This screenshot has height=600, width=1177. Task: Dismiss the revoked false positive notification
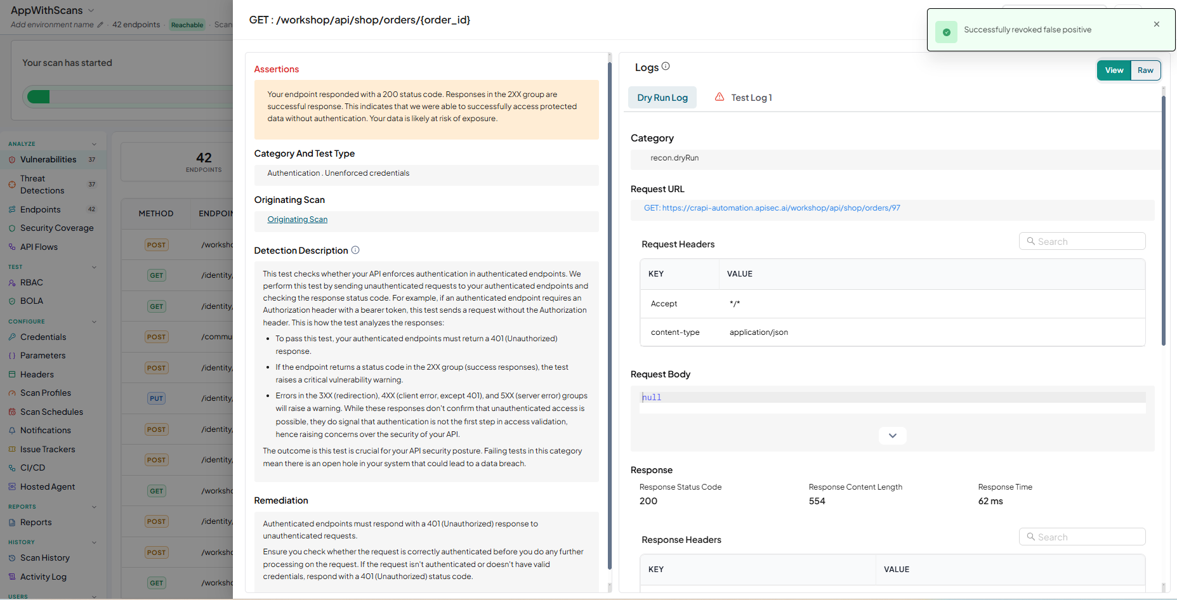point(1157,24)
